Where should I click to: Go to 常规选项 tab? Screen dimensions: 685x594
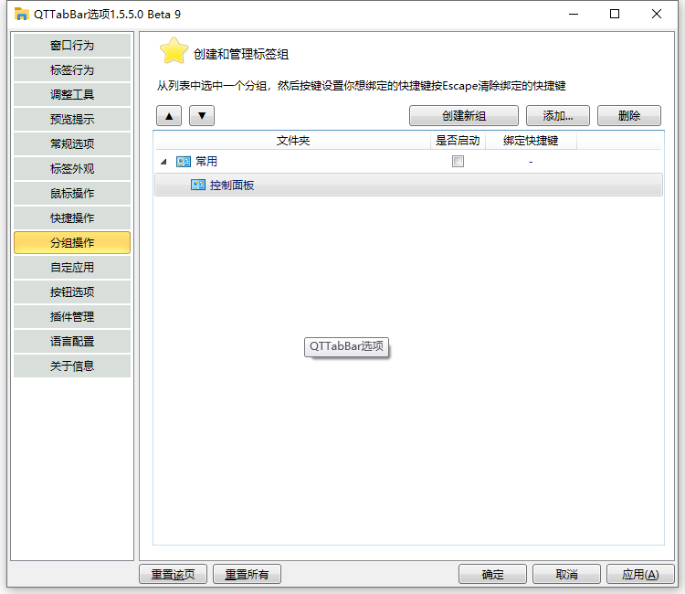[x=72, y=144]
